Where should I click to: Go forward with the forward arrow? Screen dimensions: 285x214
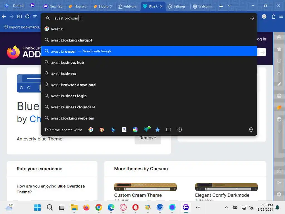pos(12,16)
